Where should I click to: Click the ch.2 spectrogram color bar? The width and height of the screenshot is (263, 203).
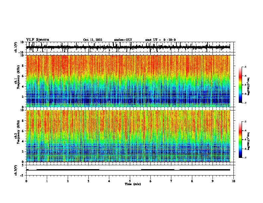click(x=240, y=140)
